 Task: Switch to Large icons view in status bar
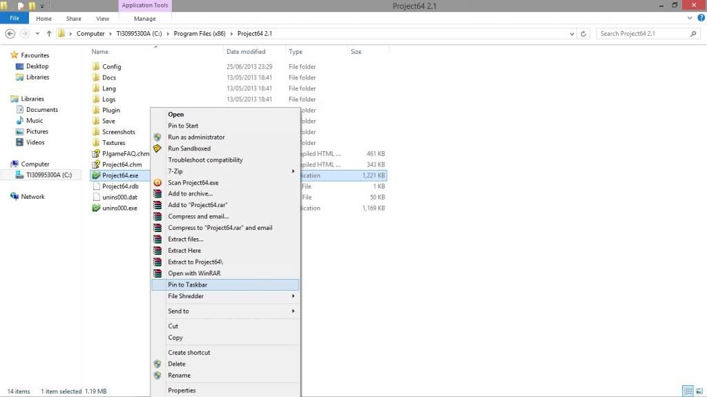tap(699, 391)
